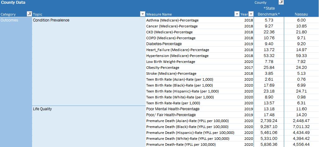
Task: Select the Asthma (Medicare)-Percentage row label
Action: coord(172,20)
